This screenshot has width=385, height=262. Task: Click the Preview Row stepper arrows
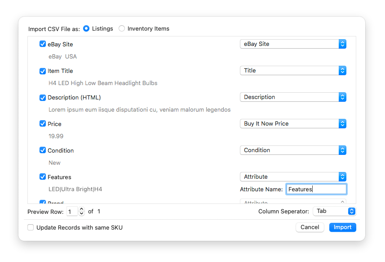click(x=81, y=211)
